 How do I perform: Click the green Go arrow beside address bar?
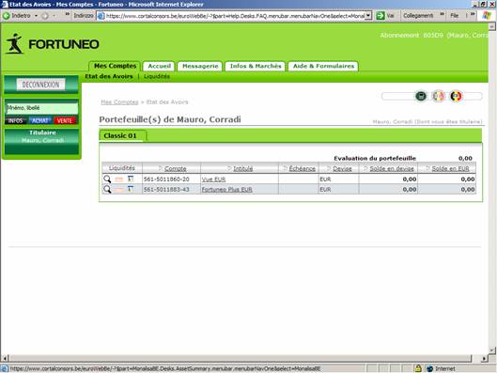click(381, 16)
